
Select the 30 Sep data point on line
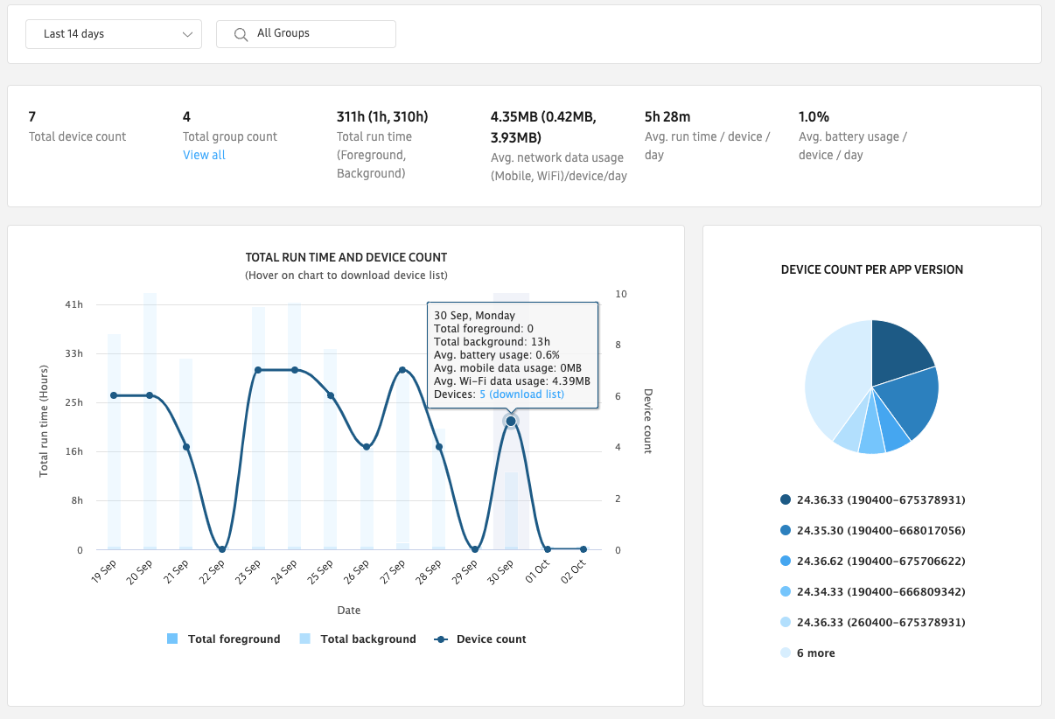(x=511, y=422)
